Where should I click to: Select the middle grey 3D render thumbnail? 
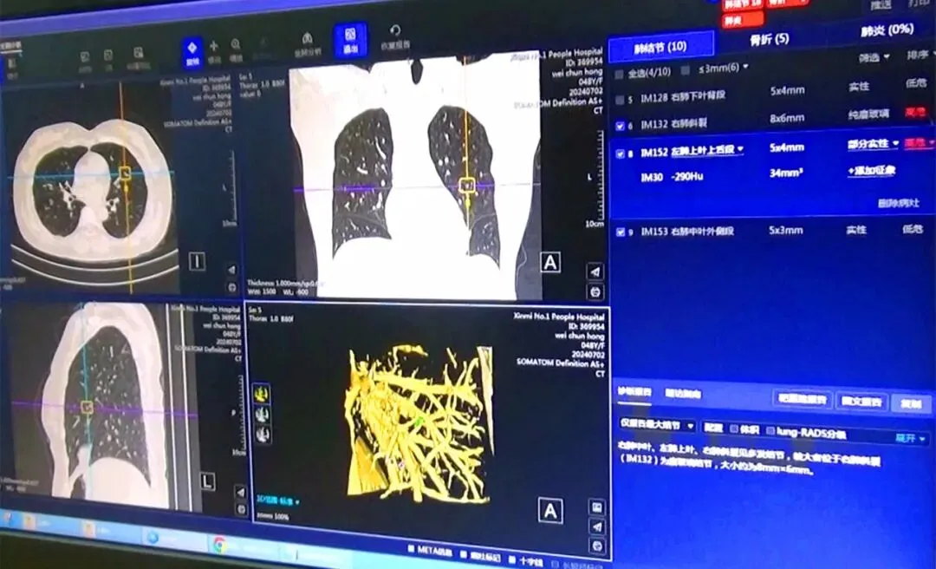(x=262, y=414)
